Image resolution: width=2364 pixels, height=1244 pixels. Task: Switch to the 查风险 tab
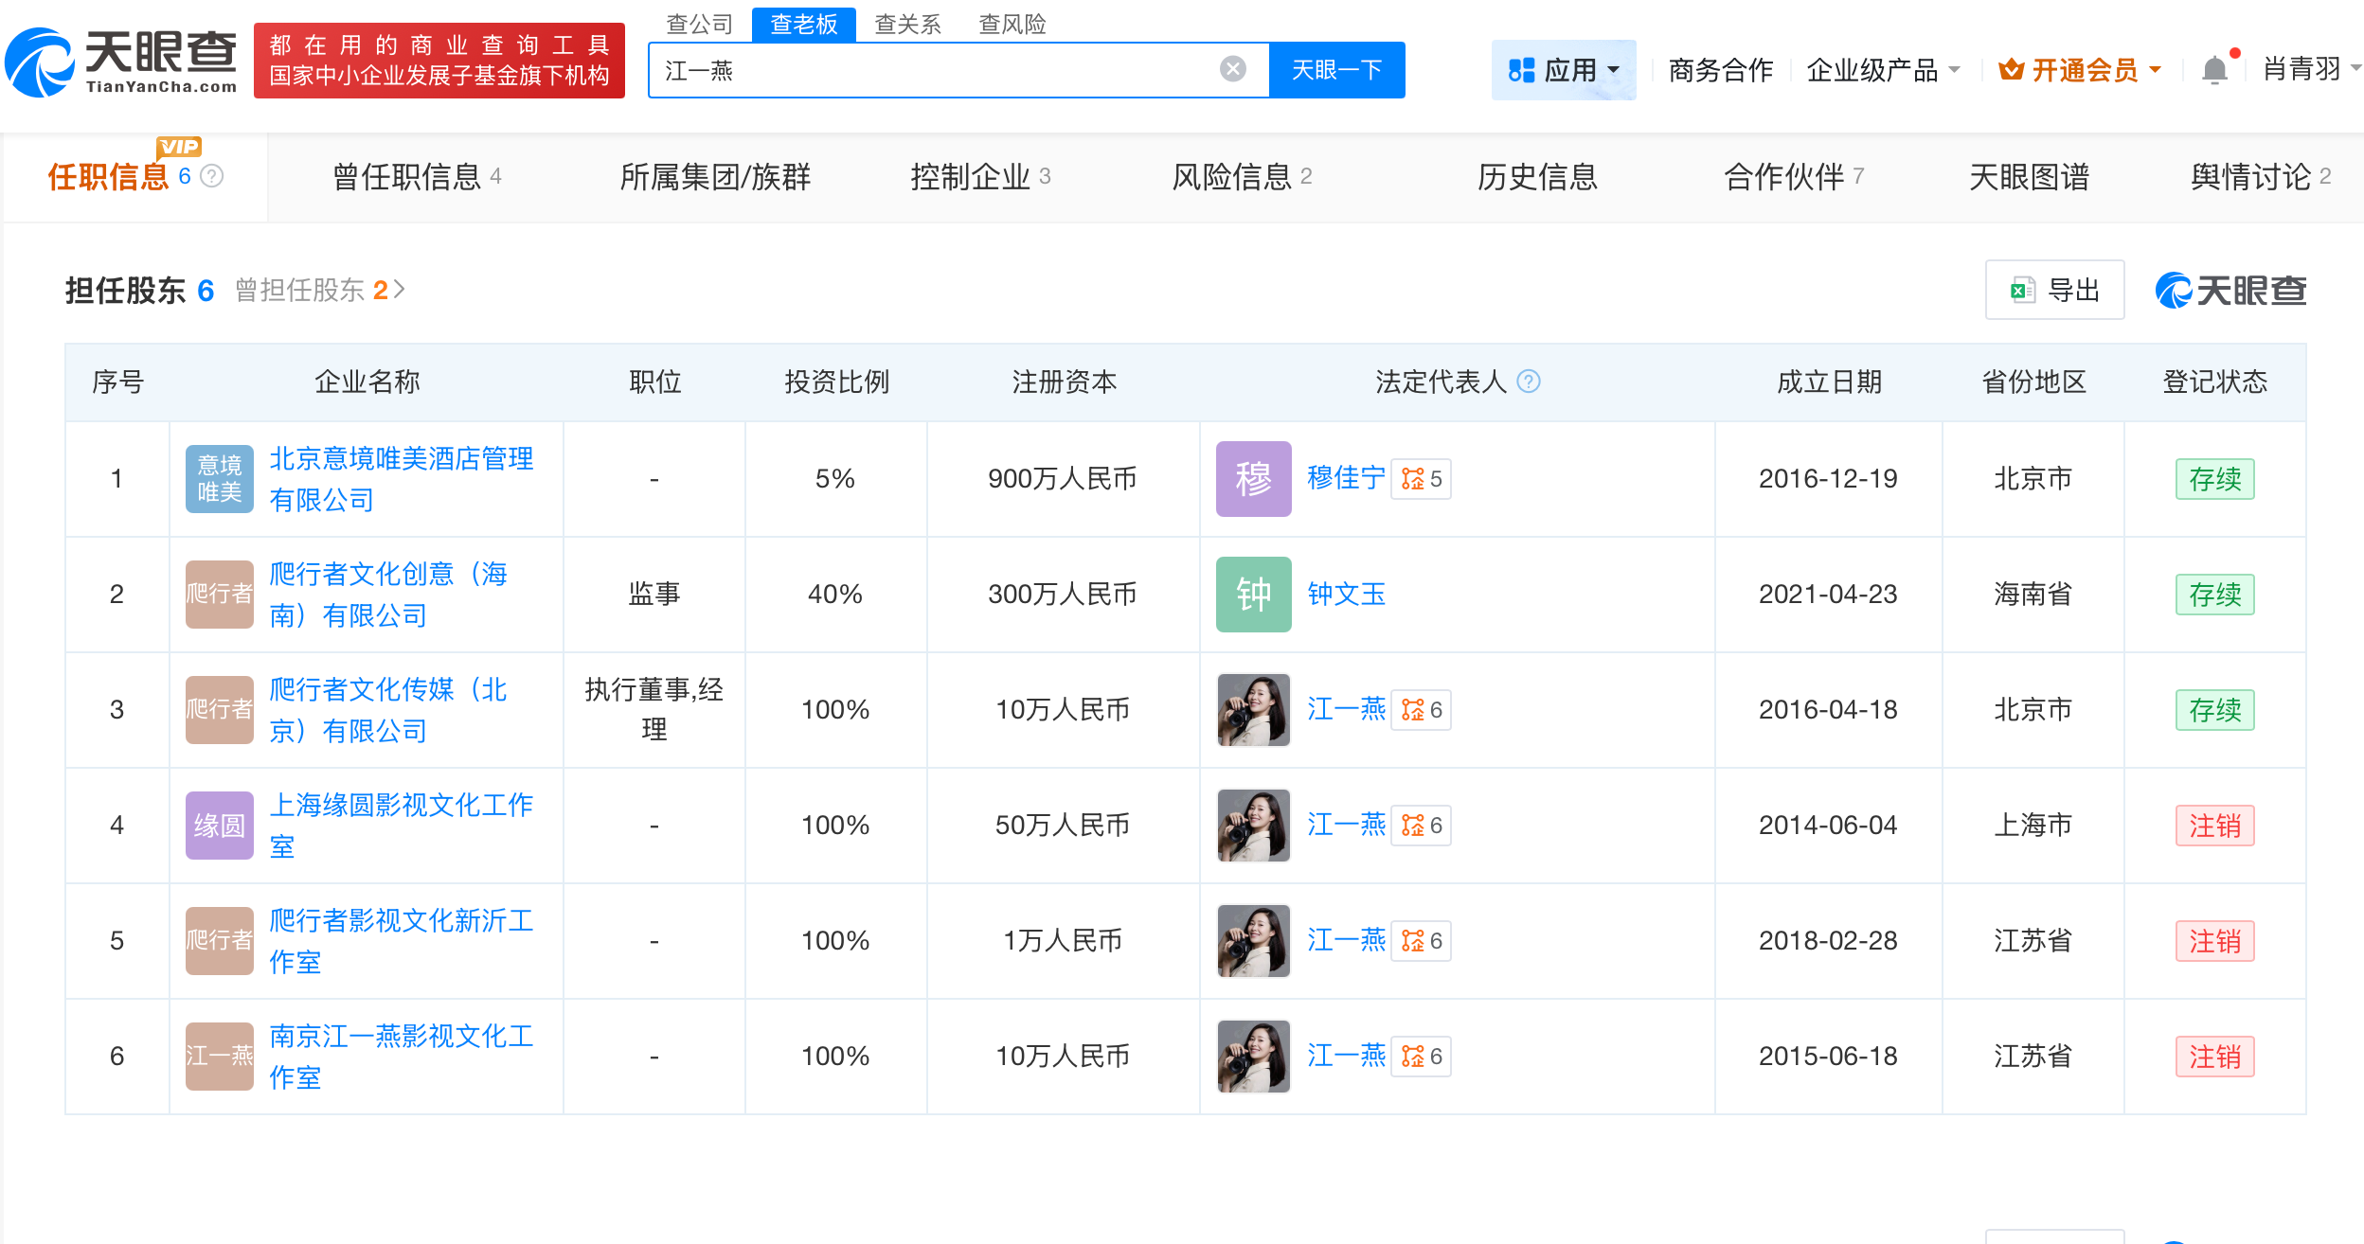[1012, 24]
